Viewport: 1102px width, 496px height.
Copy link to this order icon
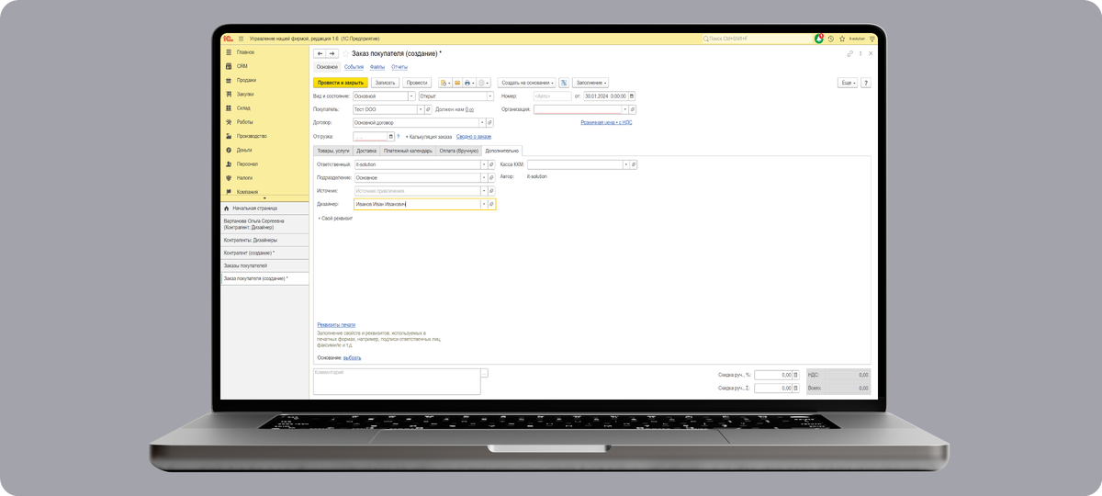[x=850, y=54]
